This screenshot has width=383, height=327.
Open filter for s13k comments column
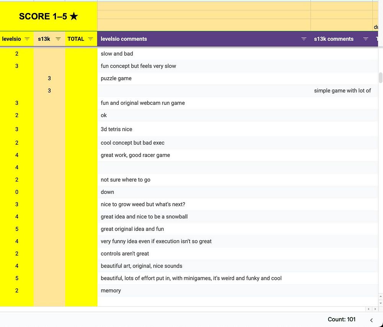pyautogui.click(x=365, y=39)
